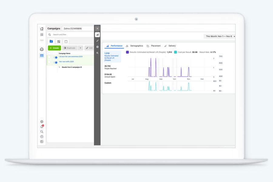The image size is (273, 182).
Task: Click the green Create button
Action: 54,48
